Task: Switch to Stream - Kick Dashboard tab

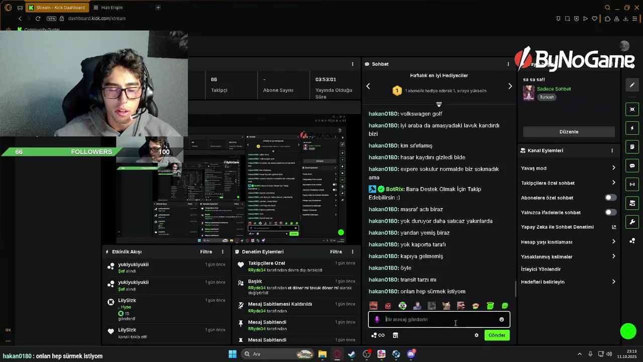Action: [56, 8]
